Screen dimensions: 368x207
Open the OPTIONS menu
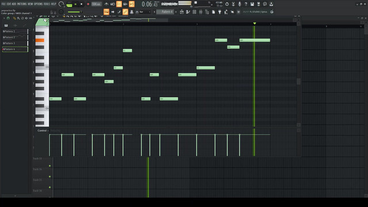click(x=39, y=4)
